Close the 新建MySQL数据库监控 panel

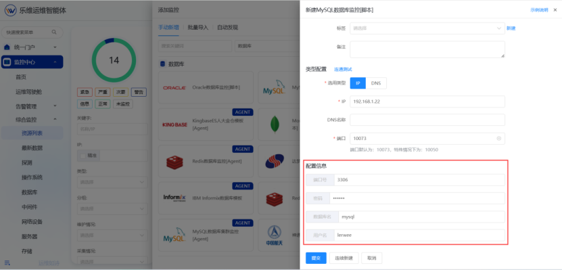555,10
